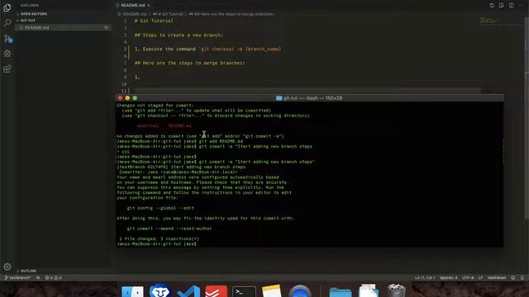The height and width of the screenshot is (297, 529).
Task: Click the 'Here are the steps to merge' line
Action: [189, 63]
